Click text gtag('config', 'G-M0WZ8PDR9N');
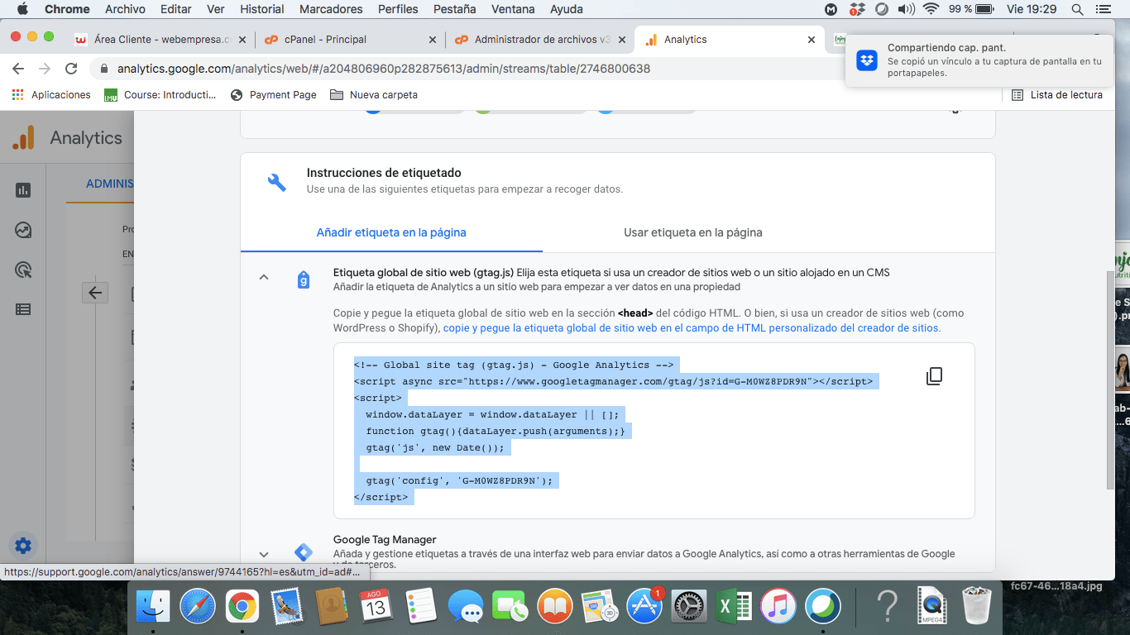The image size is (1130, 635). pyautogui.click(x=459, y=480)
